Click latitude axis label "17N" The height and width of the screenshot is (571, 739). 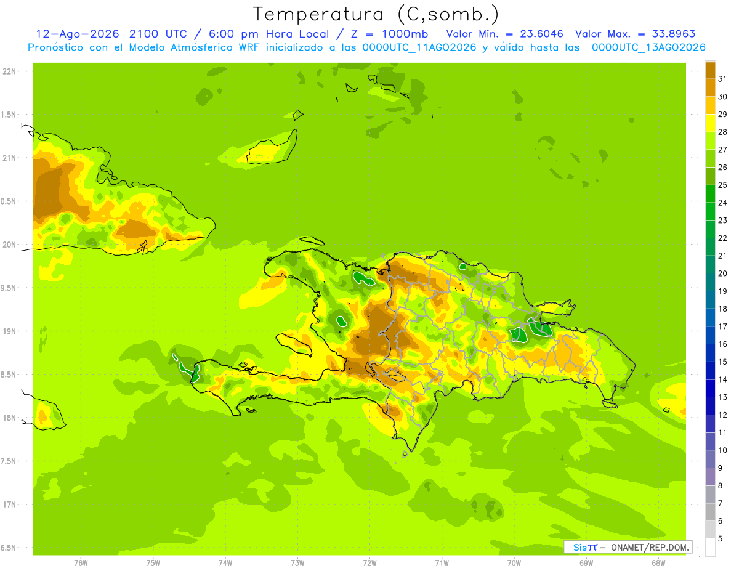coord(10,504)
